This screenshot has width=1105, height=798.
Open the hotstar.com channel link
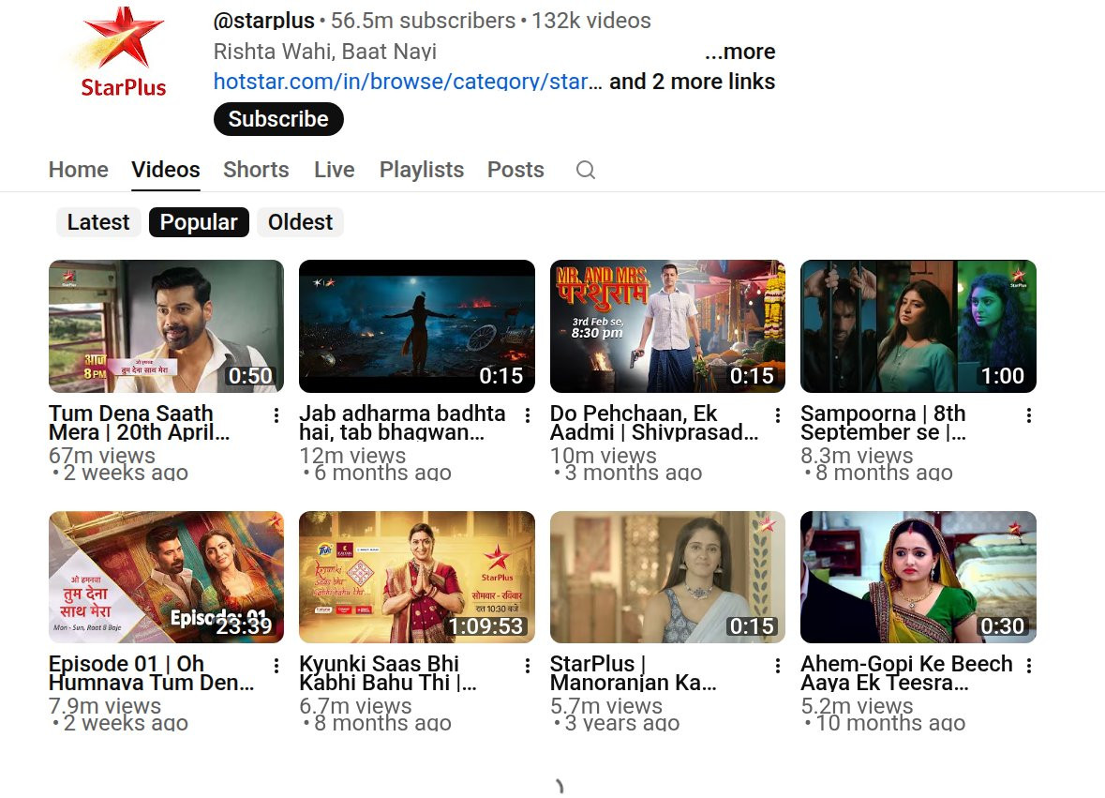tap(408, 82)
